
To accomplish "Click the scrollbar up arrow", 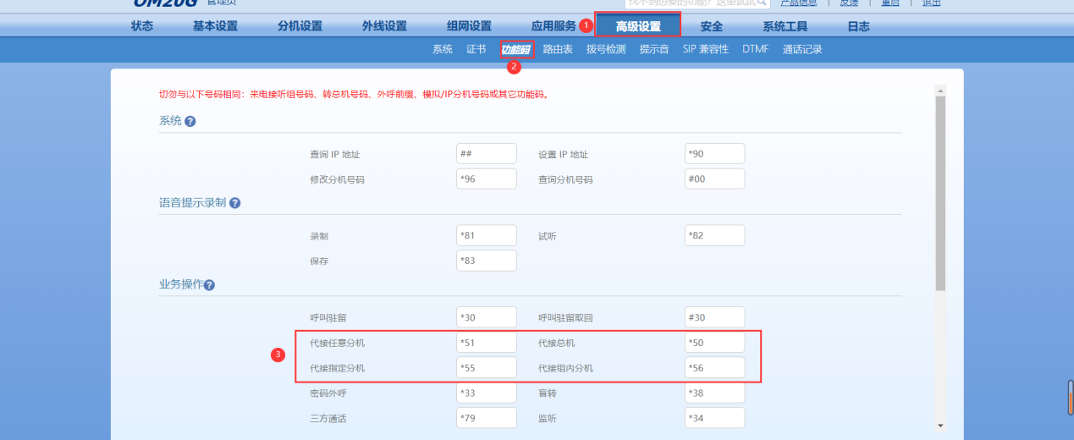I will click(x=939, y=89).
